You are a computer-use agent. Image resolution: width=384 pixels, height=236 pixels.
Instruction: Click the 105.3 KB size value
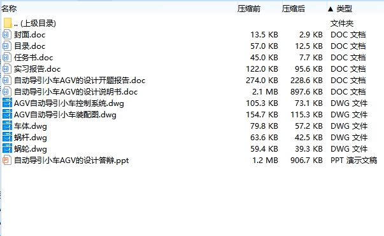tap(262, 103)
